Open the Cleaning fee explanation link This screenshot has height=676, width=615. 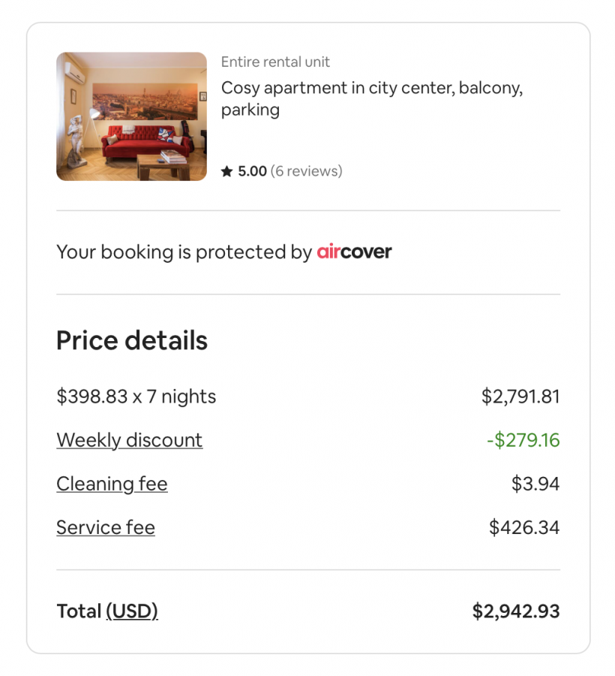click(112, 484)
